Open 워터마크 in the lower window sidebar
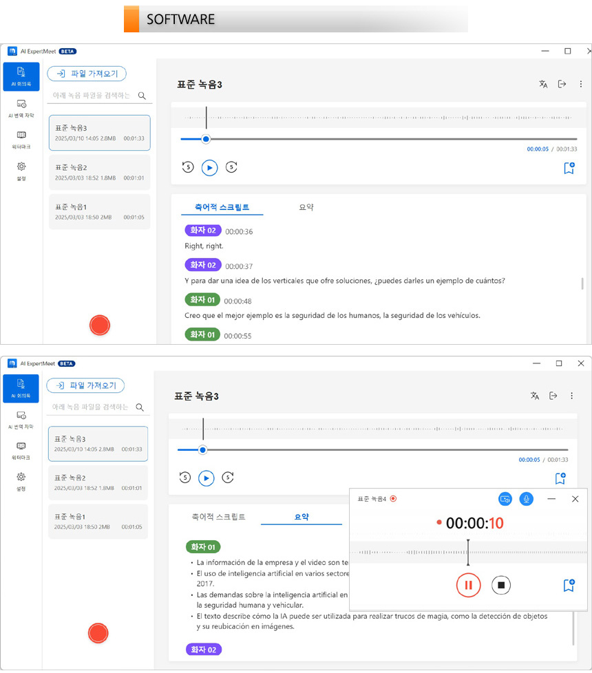592x673 pixels. click(21, 450)
